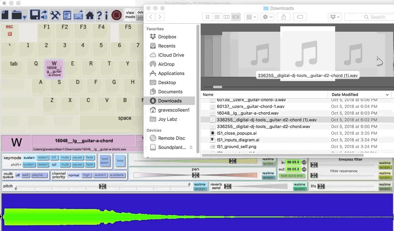Clear key with red X under esc
Viewport: 394px width, 231px height.
click(x=10, y=34)
